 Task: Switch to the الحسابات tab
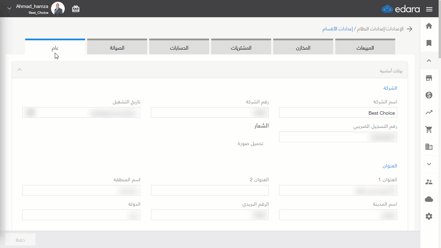coord(179,47)
